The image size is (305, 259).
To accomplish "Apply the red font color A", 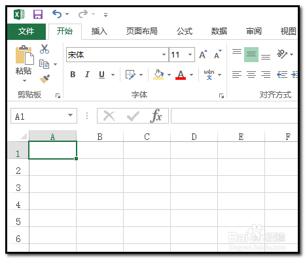I will coord(181,75).
